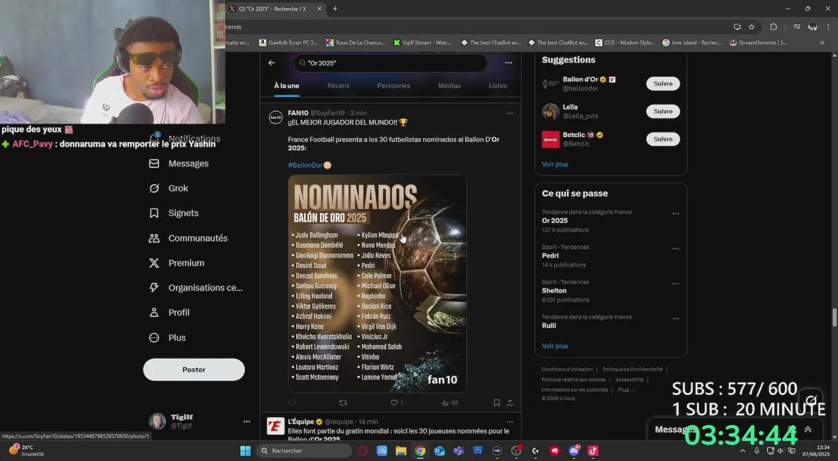This screenshot has width=838, height=461.
Task: Open tigilf Stream bookmark
Action: (423, 43)
